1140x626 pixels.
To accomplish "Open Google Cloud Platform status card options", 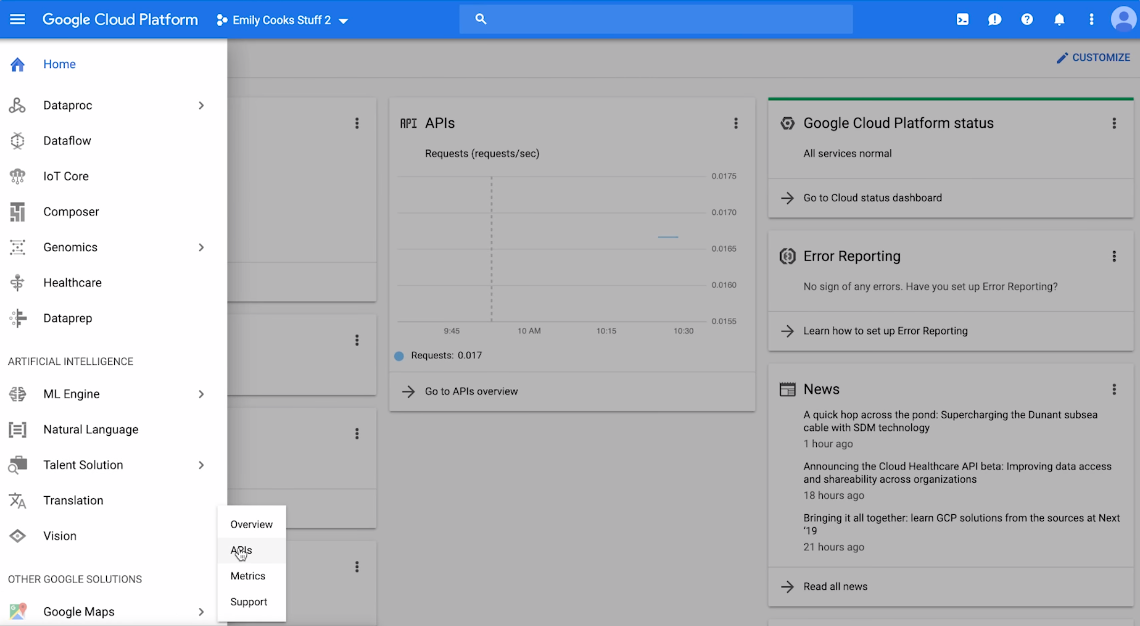I will (1114, 123).
